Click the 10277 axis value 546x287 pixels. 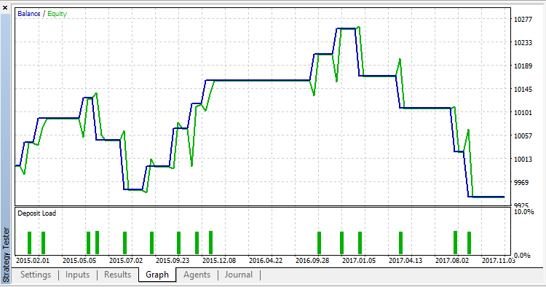[523, 19]
